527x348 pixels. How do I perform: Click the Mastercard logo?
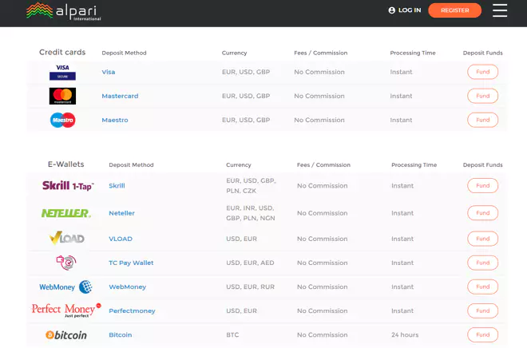click(62, 96)
